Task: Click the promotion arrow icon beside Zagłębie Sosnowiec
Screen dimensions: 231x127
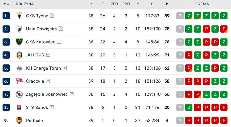Action: (72, 94)
